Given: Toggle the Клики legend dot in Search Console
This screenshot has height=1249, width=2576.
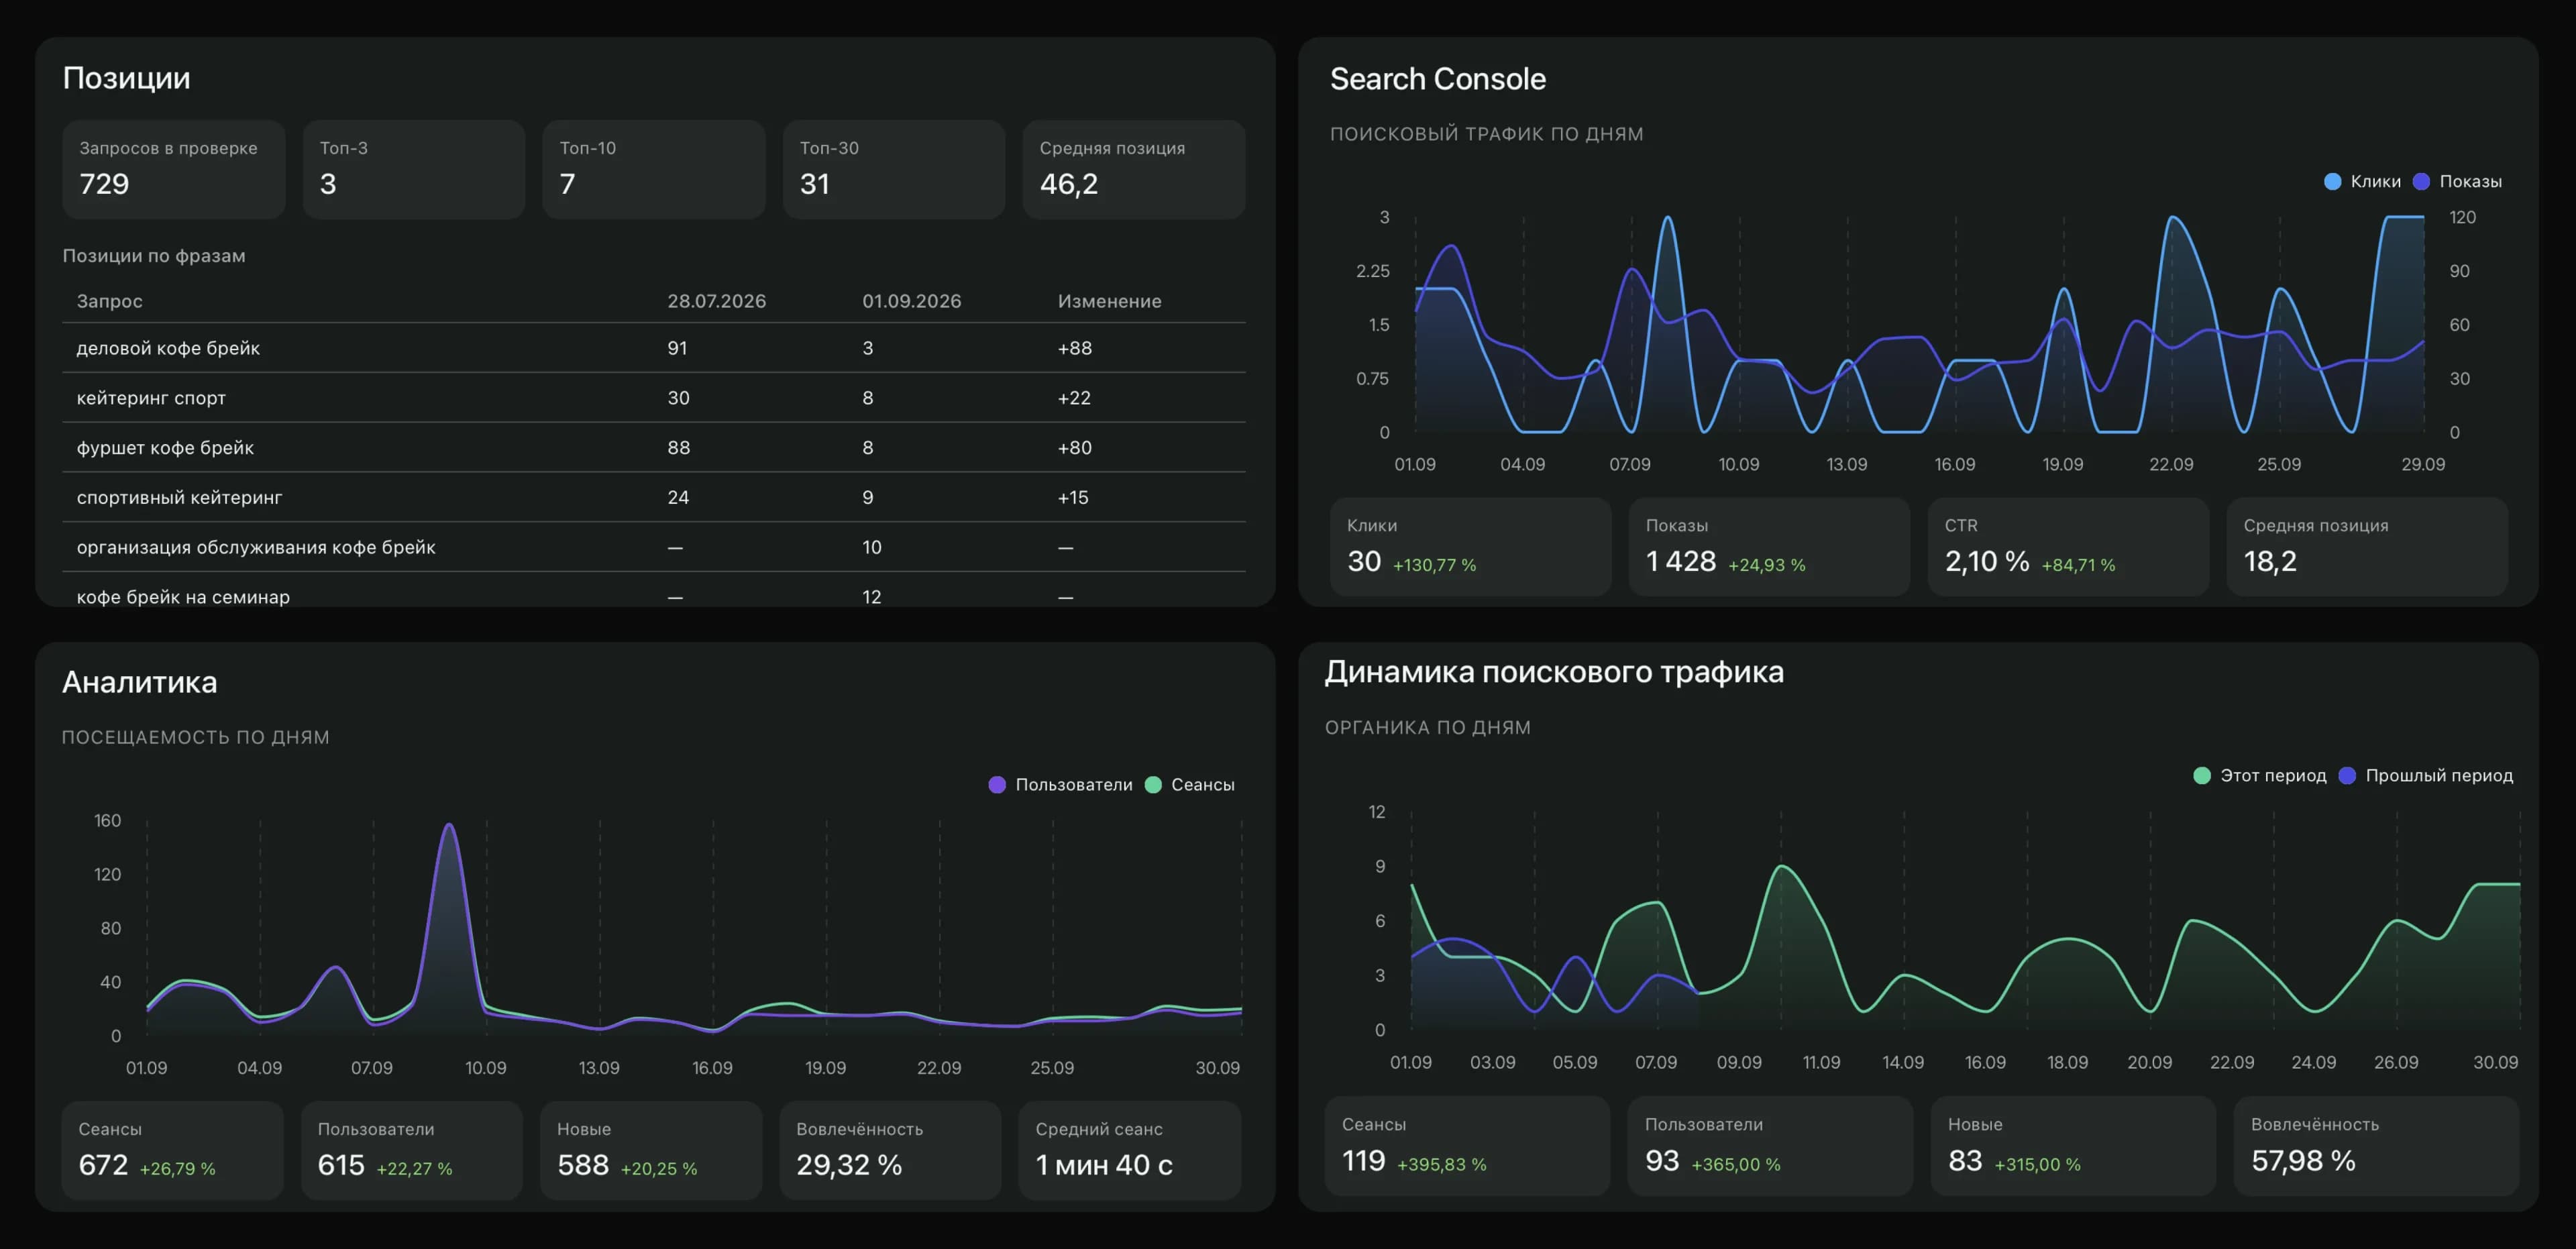Looking at the screenshot, I should click(2332, 181).
